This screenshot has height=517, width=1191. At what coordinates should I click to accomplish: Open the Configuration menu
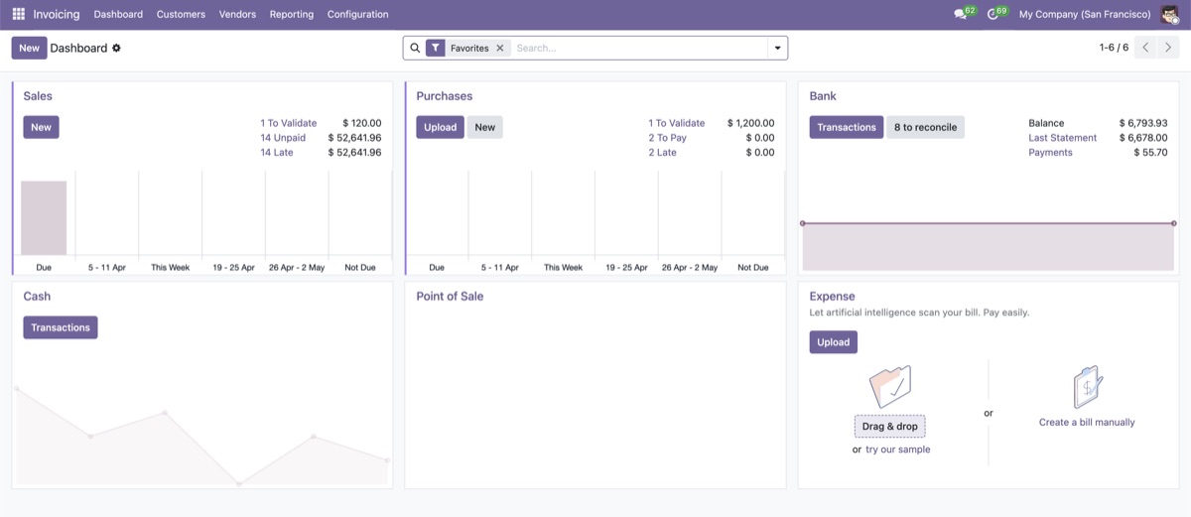[357, 15]
